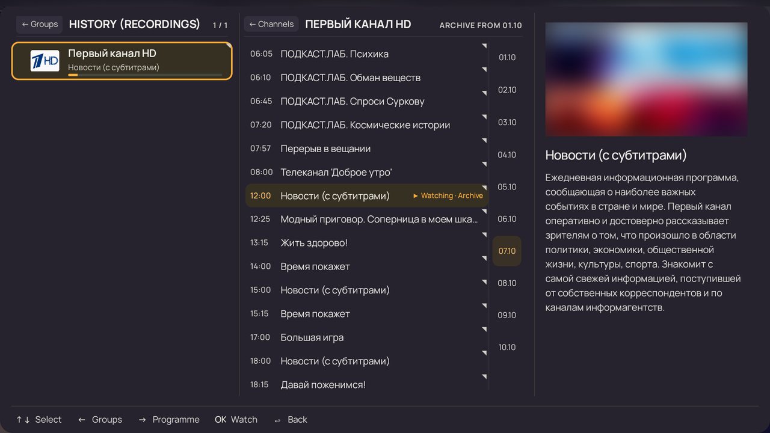Click the ARCHIVE FROM 01.10 label
The height and width of the screenshot is (433, 770).
pyautogui.click(x=481, y=25)
